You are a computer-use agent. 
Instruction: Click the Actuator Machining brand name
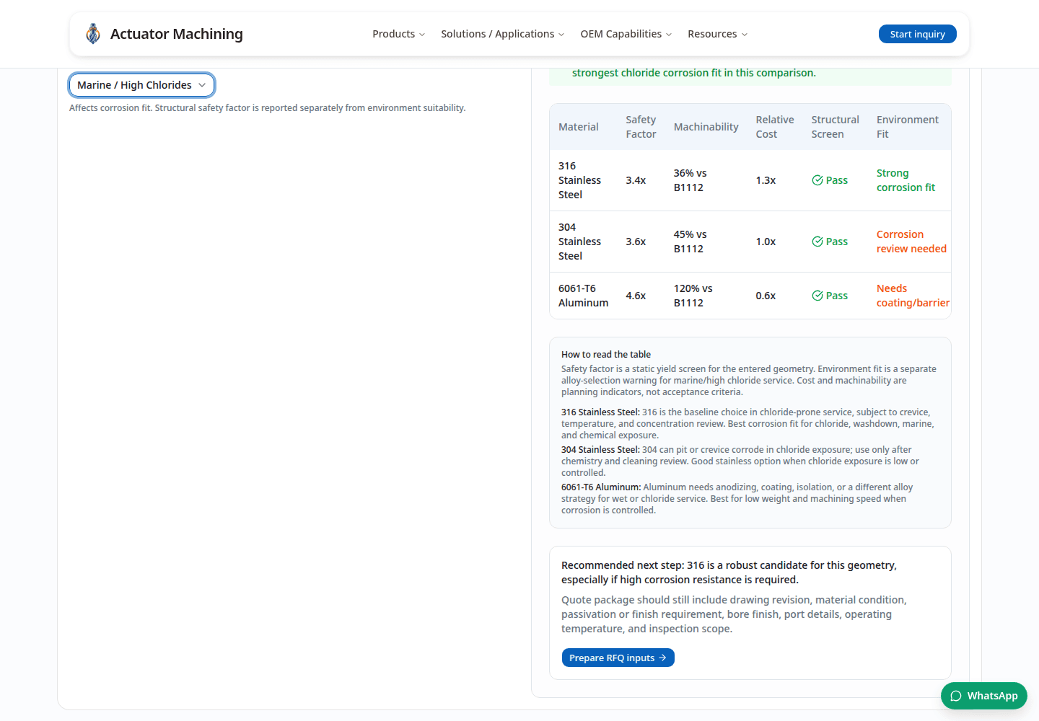(177, 34)
